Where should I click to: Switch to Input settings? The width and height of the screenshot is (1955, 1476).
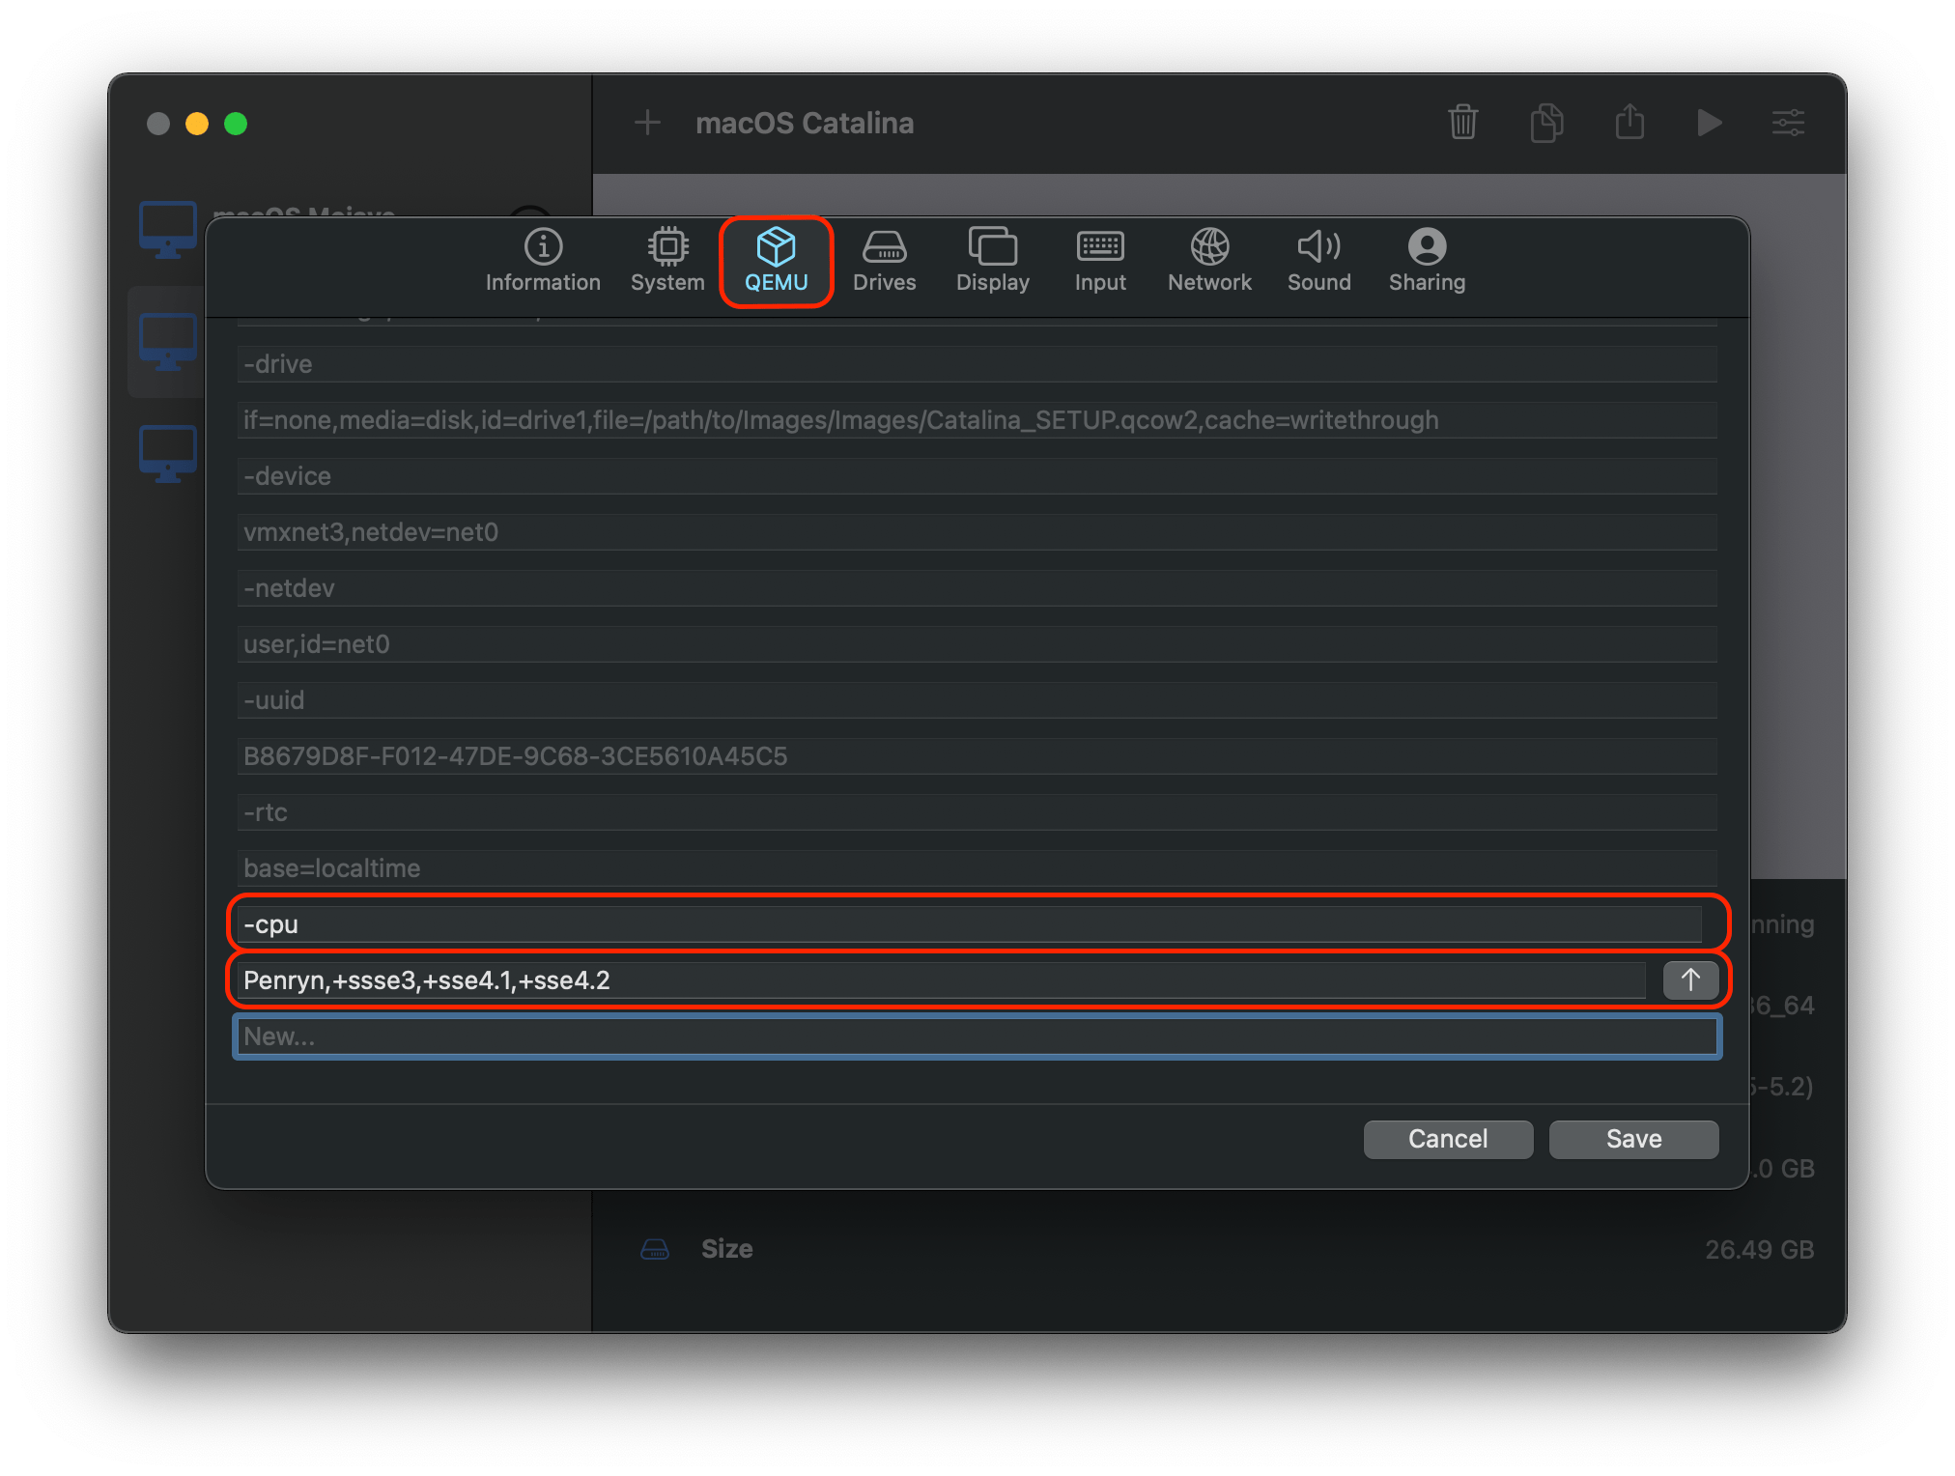coord(1099,260)
